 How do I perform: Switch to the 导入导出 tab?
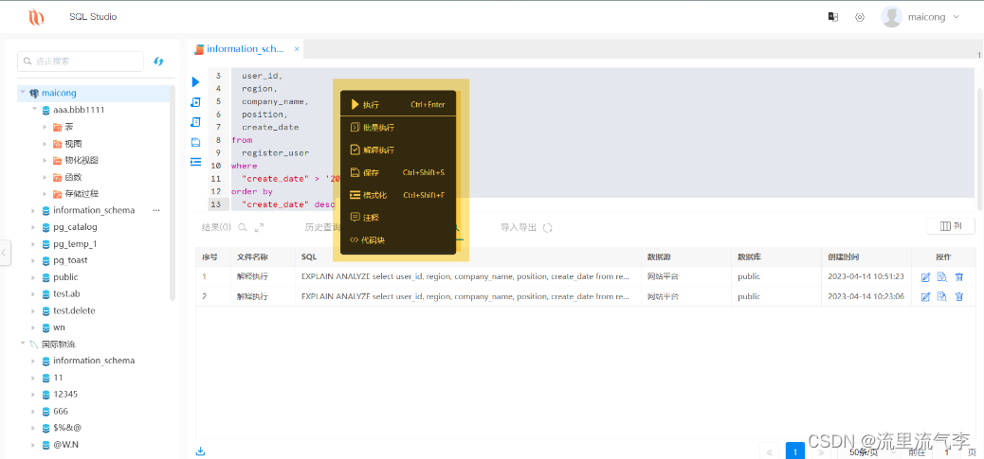tap(519, 227)
